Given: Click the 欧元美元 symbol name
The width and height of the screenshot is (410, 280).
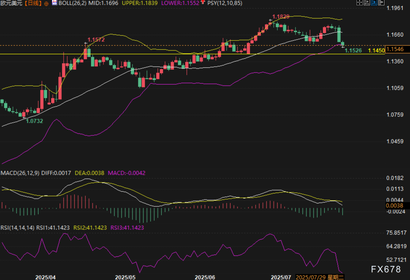Looking at the screenshot, I should click(x=11, y=3).
